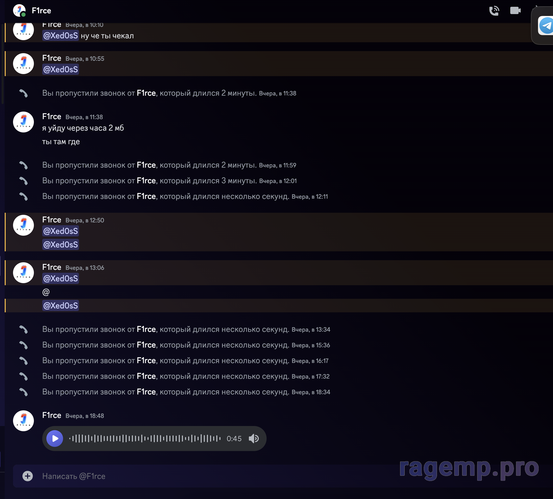This screenshot has width=553, height=499.
Task: Click the @Xed0sS mention before "ну че ты чекал"
Action: [x=60, y=36]
